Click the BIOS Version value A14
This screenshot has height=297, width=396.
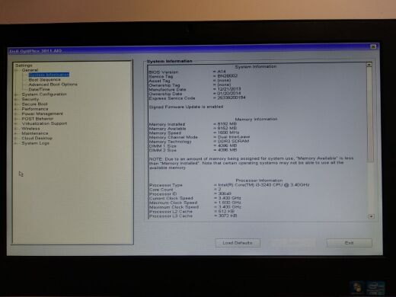222,72
